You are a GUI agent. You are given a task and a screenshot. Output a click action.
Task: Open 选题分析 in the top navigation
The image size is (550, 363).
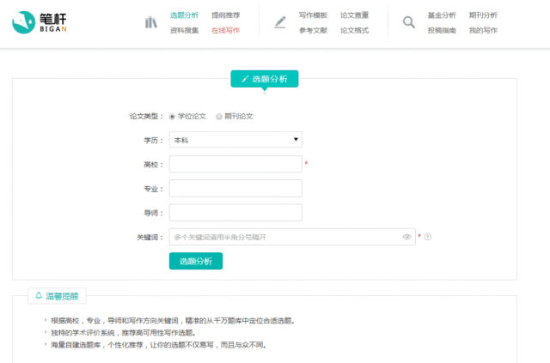tap(184, 15)
